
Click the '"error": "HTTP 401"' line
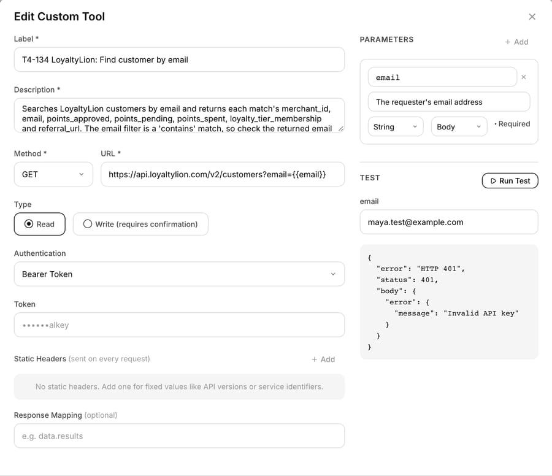421,269
